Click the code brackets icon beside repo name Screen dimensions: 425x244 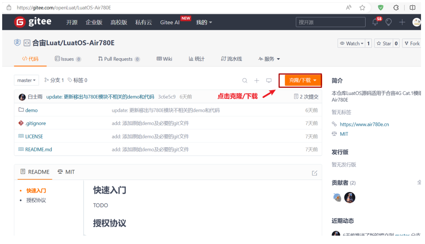27,43
